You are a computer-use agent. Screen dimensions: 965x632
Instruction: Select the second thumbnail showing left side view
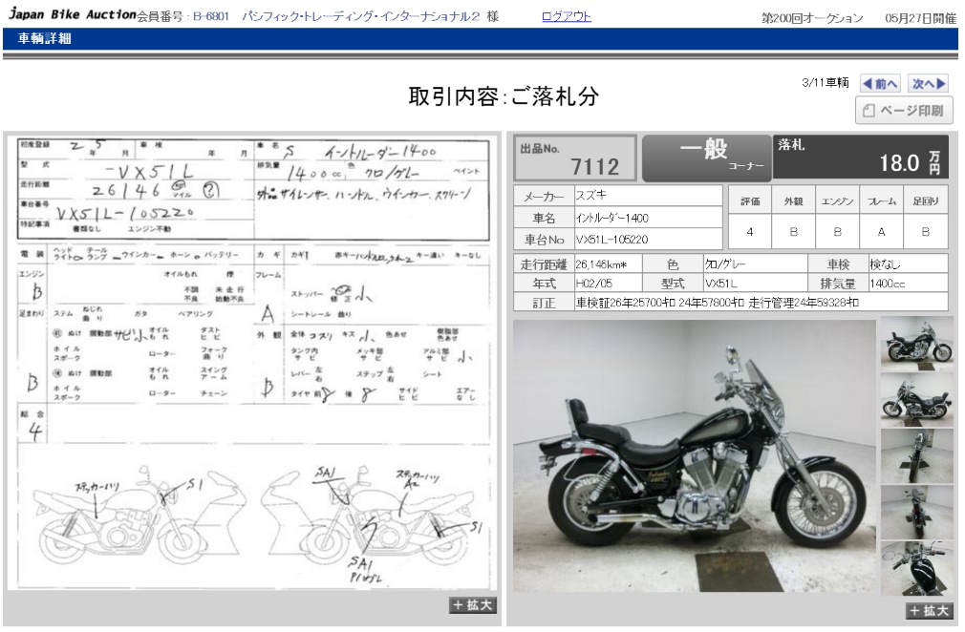[x=916, y=398]
